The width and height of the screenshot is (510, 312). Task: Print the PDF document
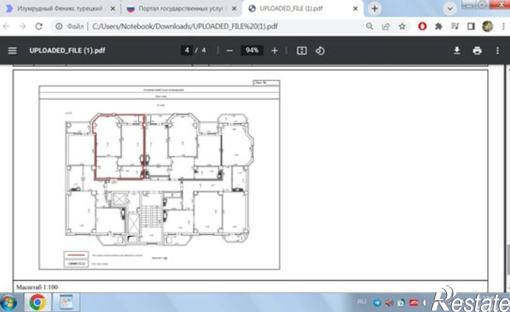click(477, 51)
